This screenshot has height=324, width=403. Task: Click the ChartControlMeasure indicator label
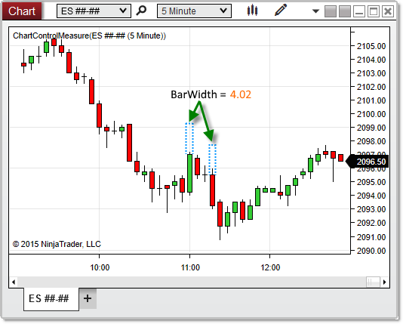click(x=89, y=35)
